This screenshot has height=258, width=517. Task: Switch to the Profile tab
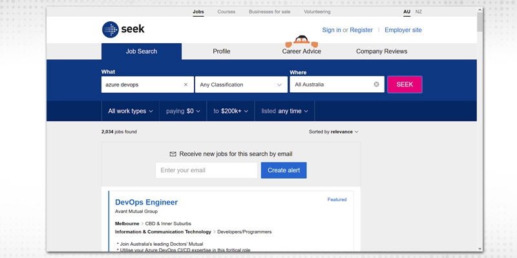click(x=221, y=52)
